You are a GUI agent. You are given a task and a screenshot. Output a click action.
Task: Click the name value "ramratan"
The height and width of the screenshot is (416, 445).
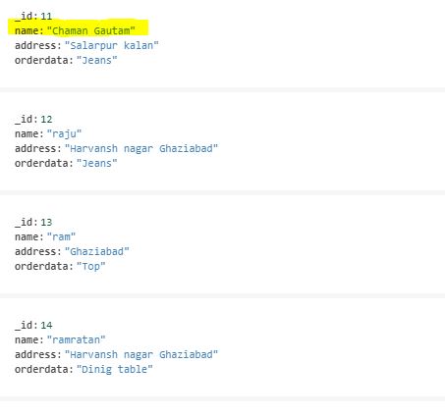(x=76, y=339)
